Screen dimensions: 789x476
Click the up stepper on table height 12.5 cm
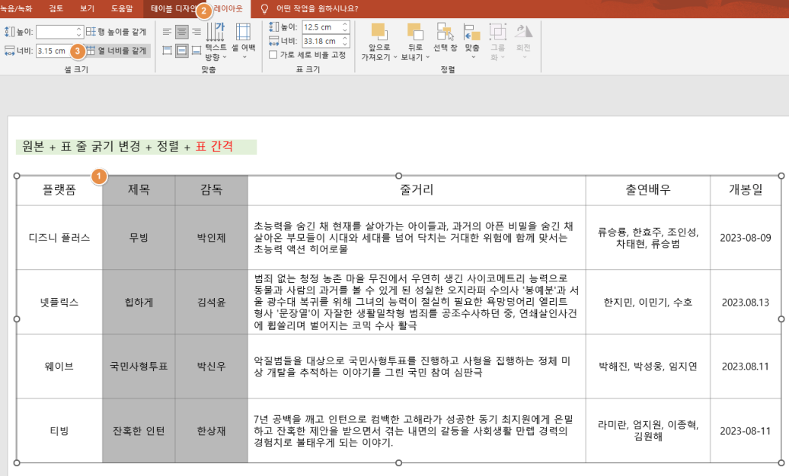(x=345, y=26)
